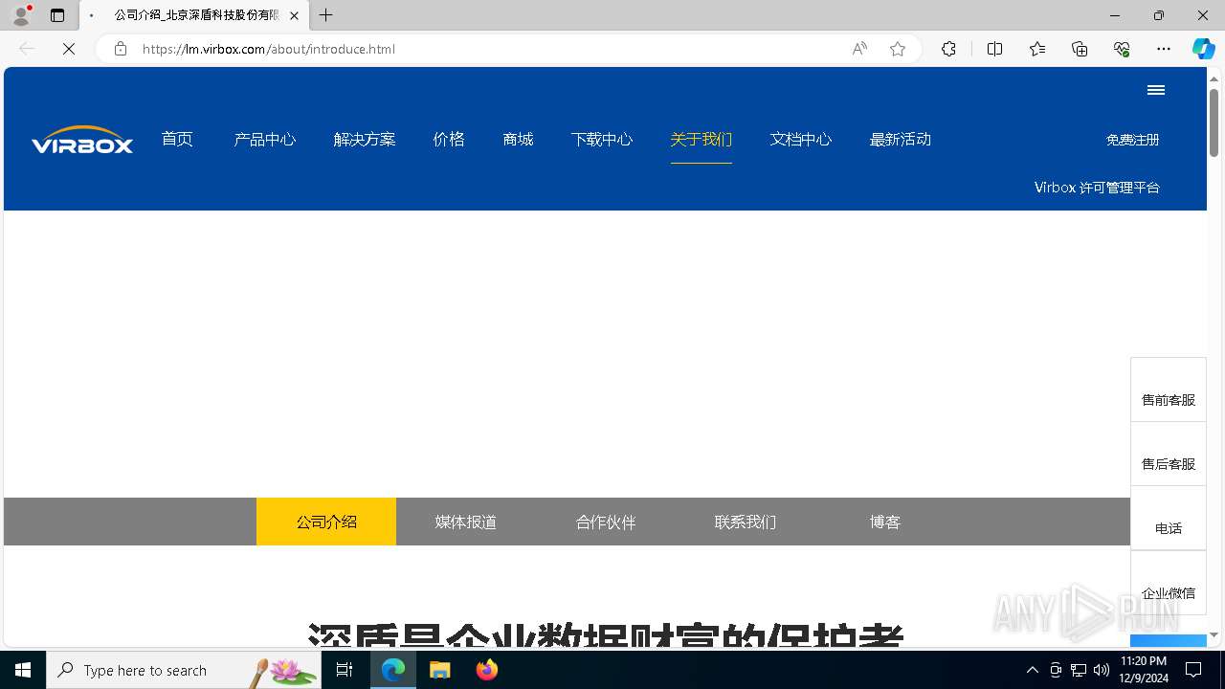Click the Windows search box
The height and width of the screenshot is (689, 1225).
[x=184, y=670]
